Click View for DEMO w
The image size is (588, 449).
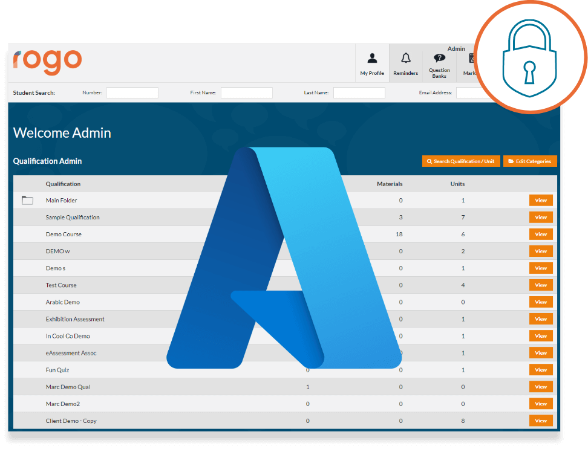coord(541,251)
